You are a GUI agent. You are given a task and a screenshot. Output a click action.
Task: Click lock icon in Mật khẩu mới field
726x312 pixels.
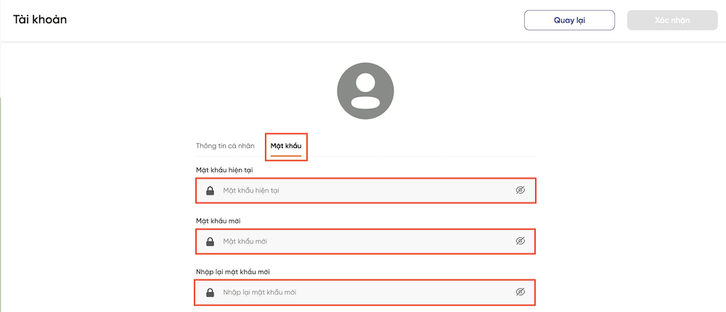coord(210,242)
